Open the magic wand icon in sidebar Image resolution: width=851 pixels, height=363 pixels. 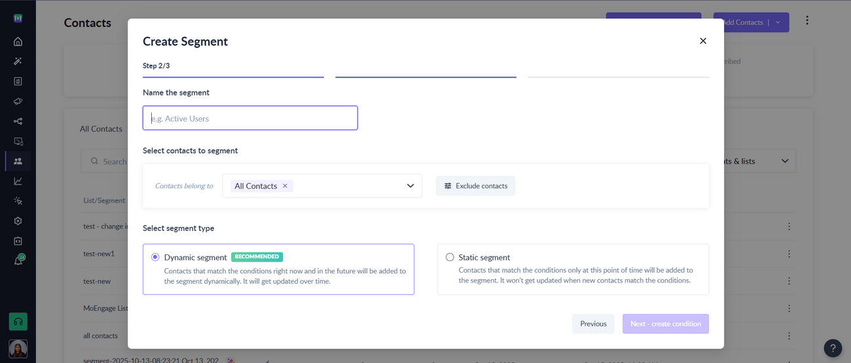18,61
